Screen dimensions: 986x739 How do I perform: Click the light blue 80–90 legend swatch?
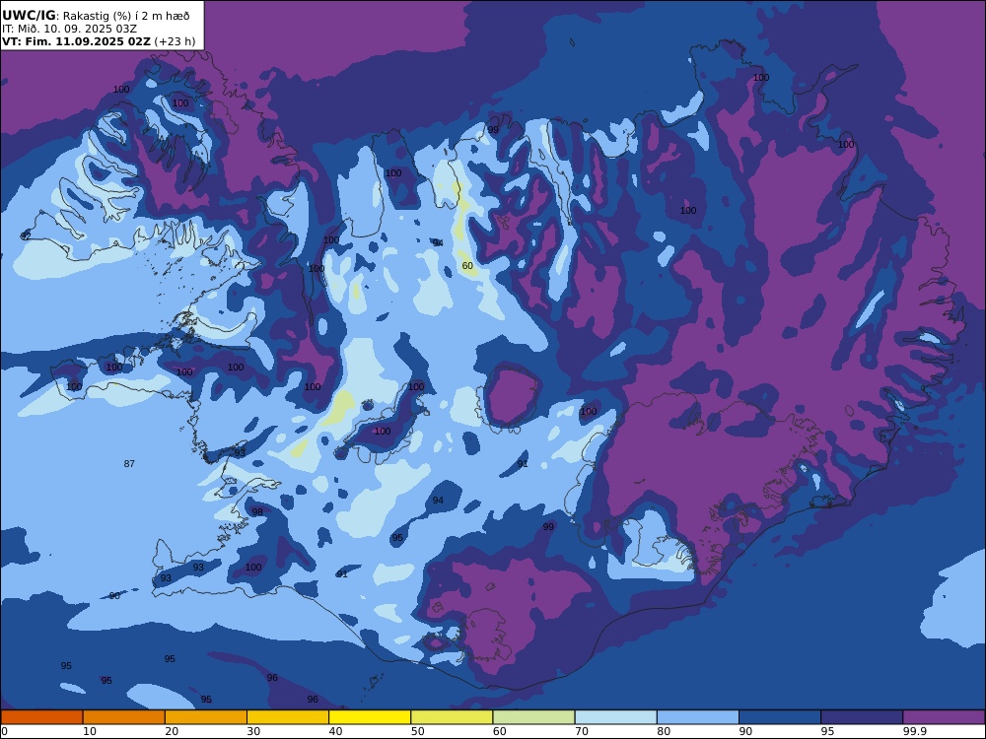tap(698, 717)
